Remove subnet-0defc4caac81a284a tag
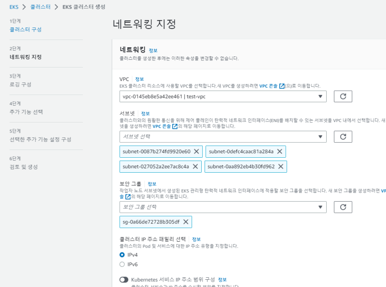This screenshot has height=287, width=386. click(x=279, y=151)
